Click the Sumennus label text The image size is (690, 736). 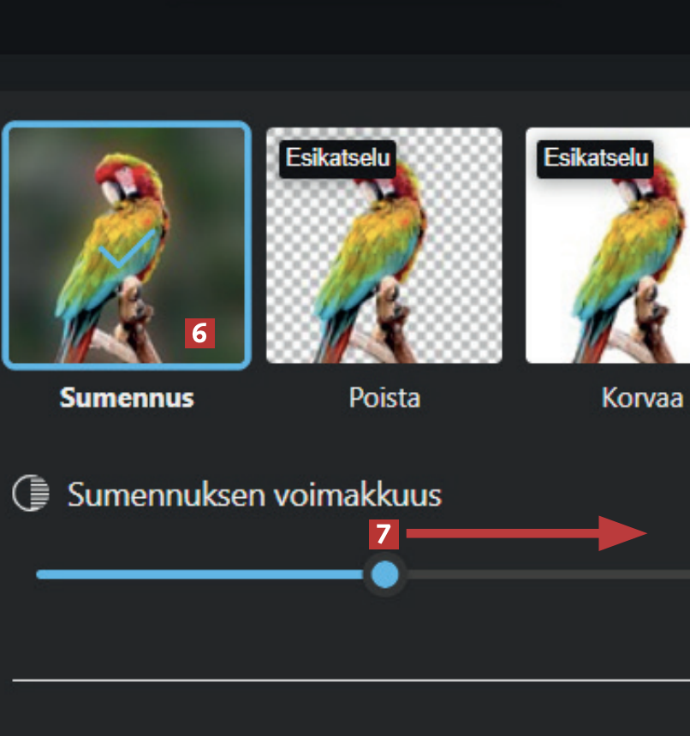point(127,398)
